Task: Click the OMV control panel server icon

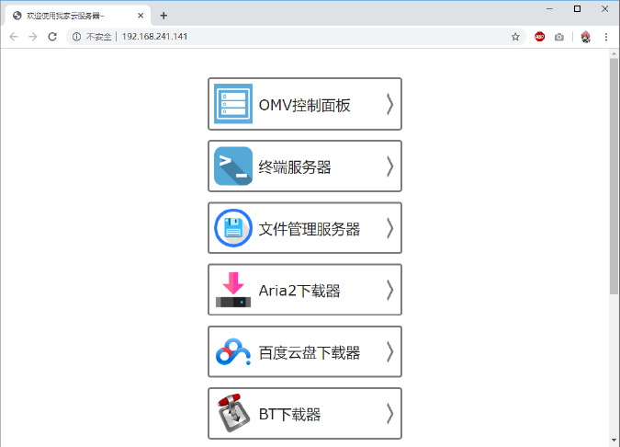Action: pyautogui.click(x=233, y=104)
